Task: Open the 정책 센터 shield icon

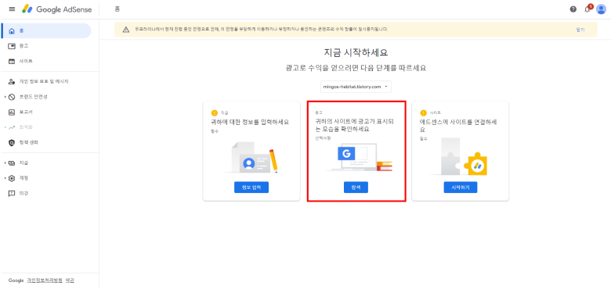Action: click(x=12, y=143)
